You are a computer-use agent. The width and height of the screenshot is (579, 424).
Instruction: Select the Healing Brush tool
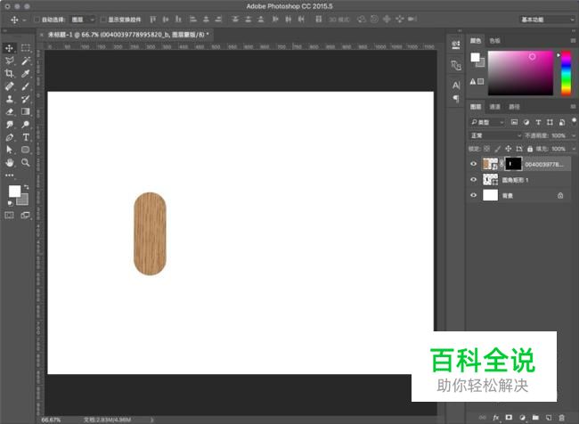pyautogui.click(x=9, y=86)
